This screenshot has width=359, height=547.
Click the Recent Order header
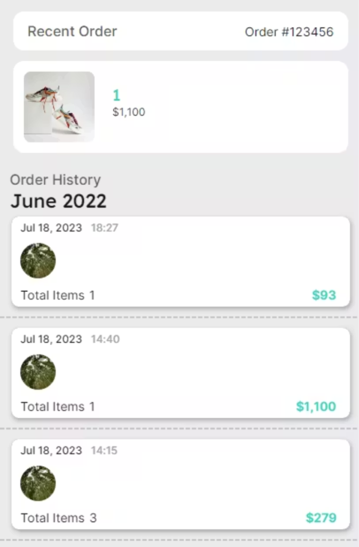tap(72, 32)
